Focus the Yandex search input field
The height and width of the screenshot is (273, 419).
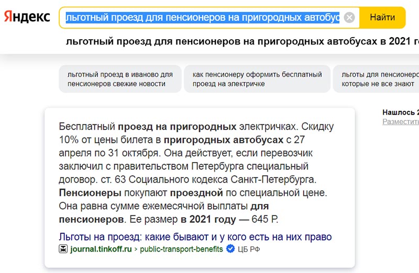(203, 18)
